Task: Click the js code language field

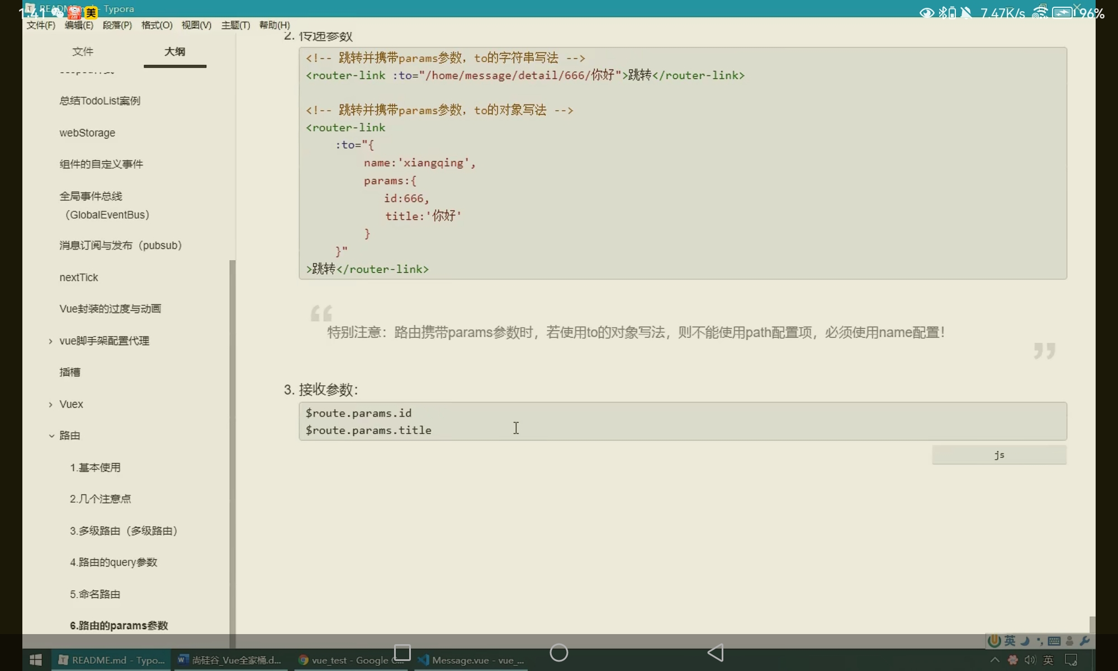Action: tap(999, 455)
